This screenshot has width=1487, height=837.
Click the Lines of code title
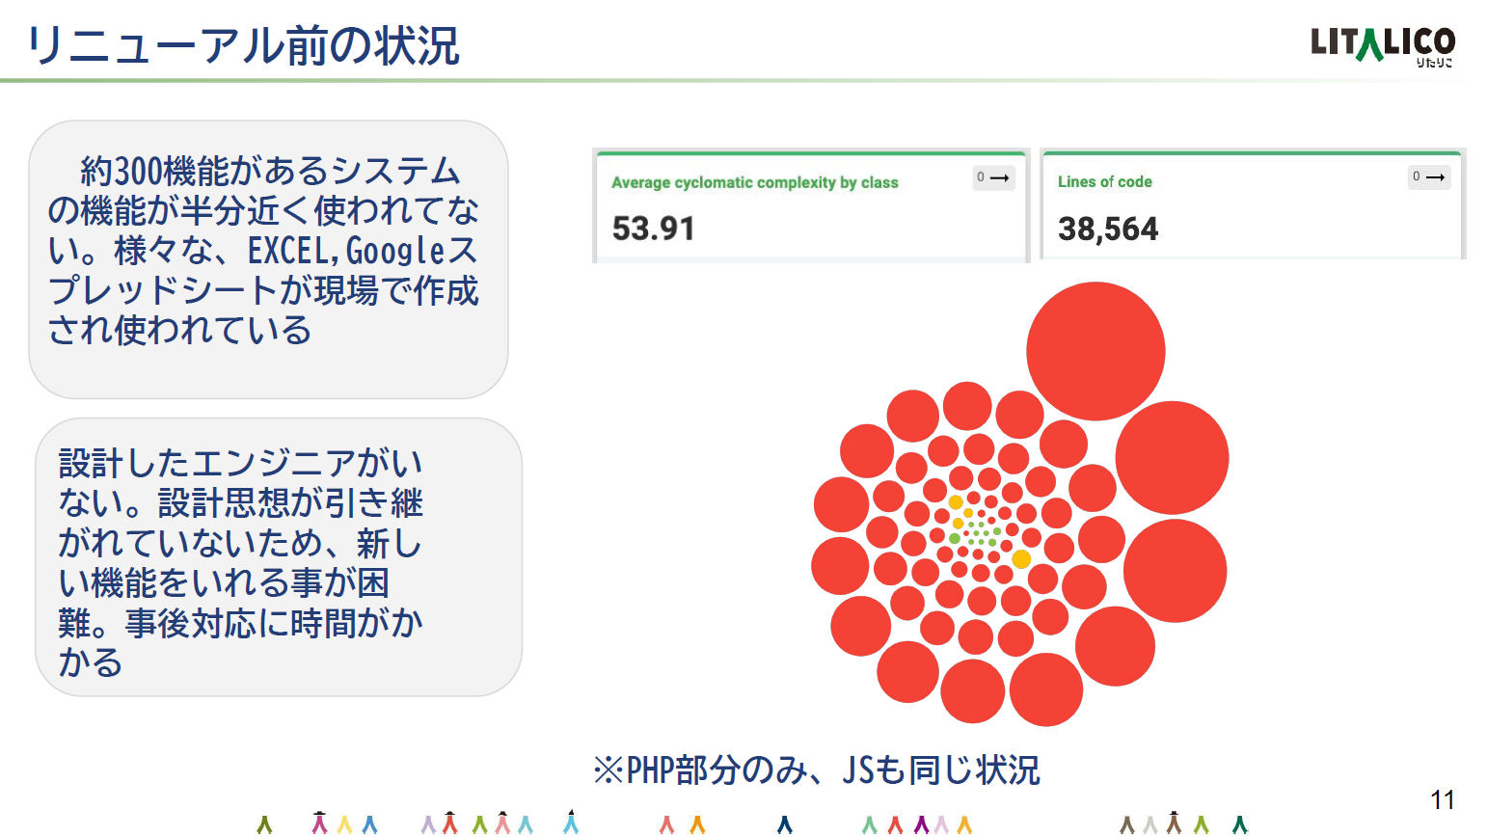pyautogui.click(x=1105, y=181)
